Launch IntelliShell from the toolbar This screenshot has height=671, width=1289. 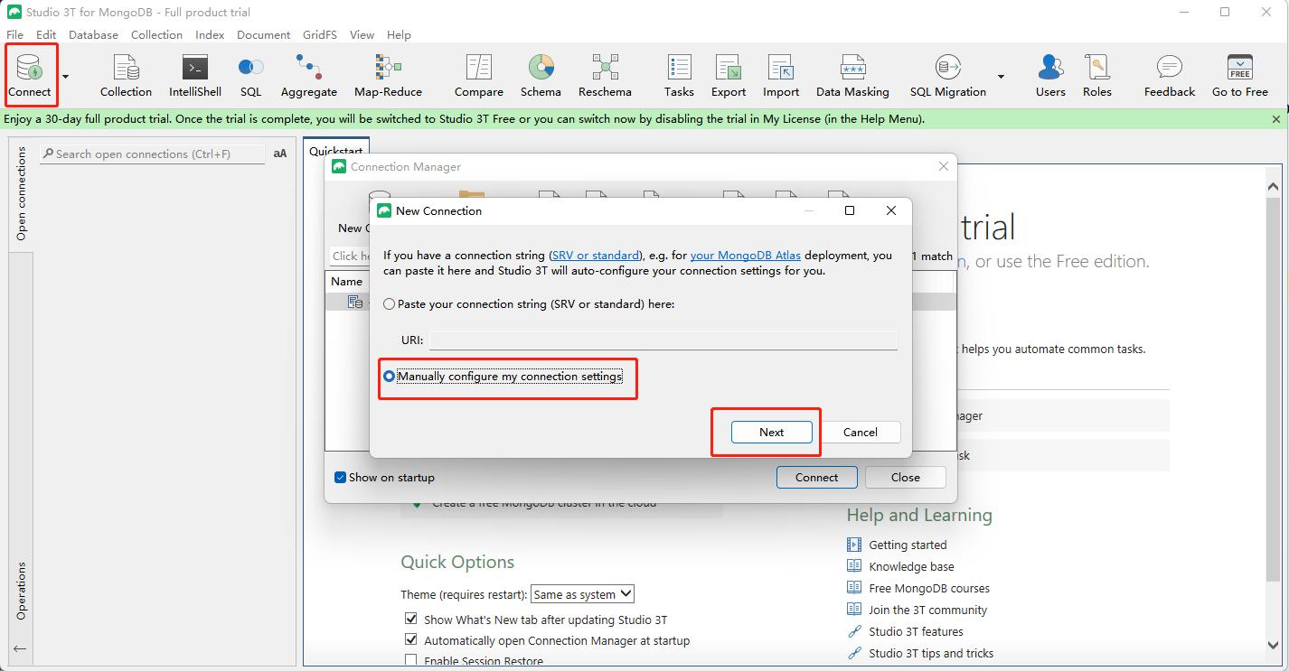195,75
